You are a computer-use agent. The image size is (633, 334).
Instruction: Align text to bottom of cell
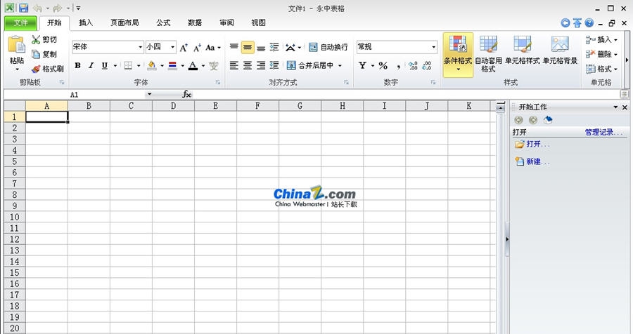click(261, 47)
